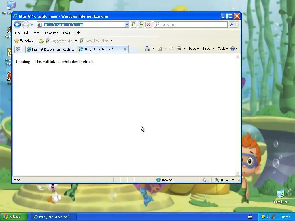Click the on-screen keyboard taskbar icon
The image size is (295, 221).
click(250, 217)
